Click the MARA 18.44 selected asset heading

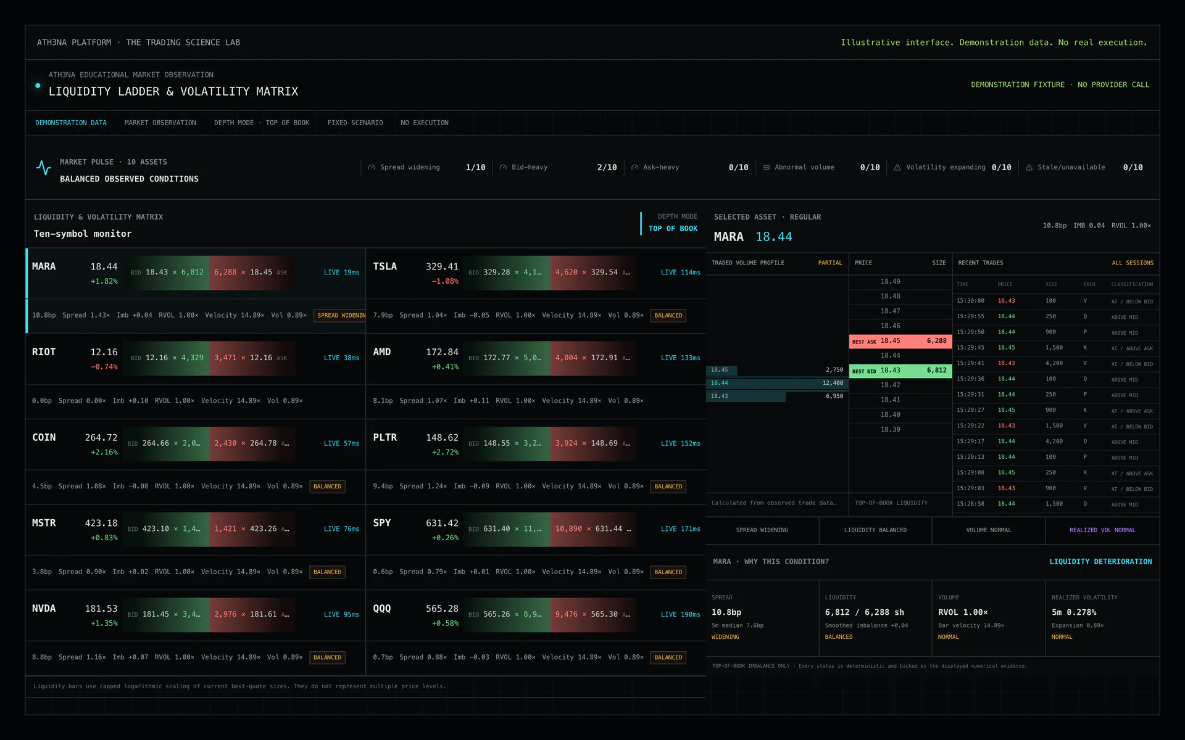tap(753, 237)
